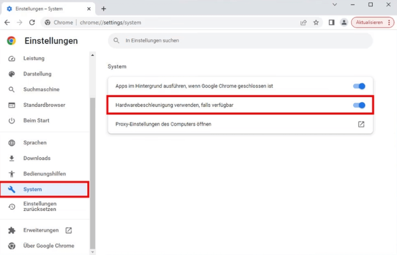Open the Leistung settings section

[34, 58]
